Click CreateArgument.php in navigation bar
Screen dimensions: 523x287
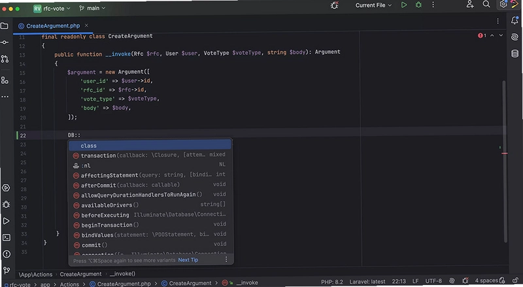click(x=120, y=284)
